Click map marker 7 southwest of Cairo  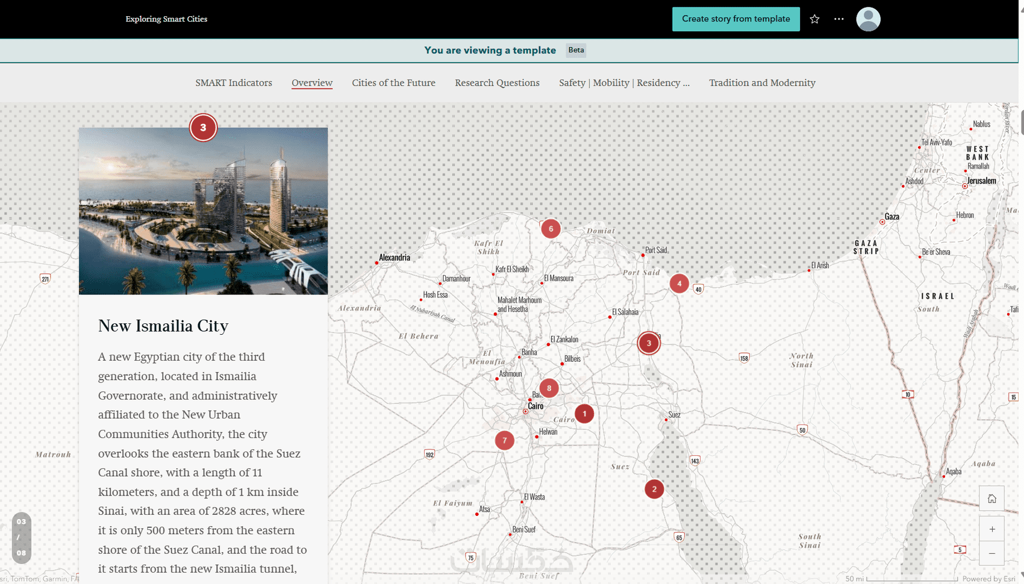tap(504, 441)
